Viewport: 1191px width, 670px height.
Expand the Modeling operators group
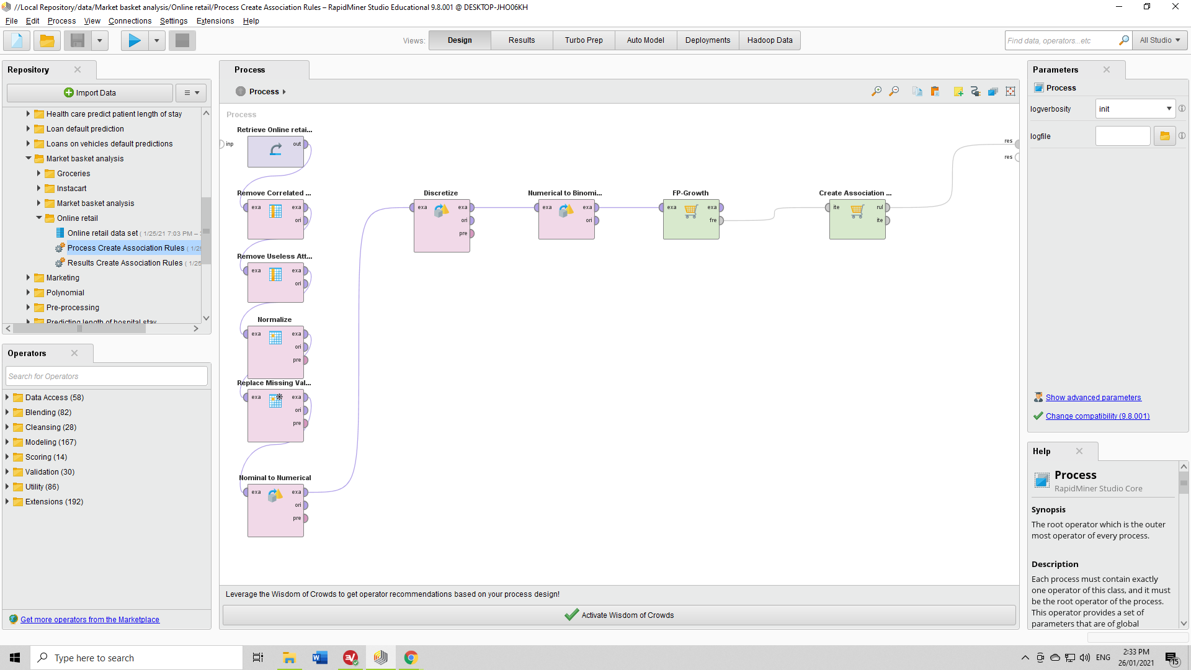click(7, 442)
